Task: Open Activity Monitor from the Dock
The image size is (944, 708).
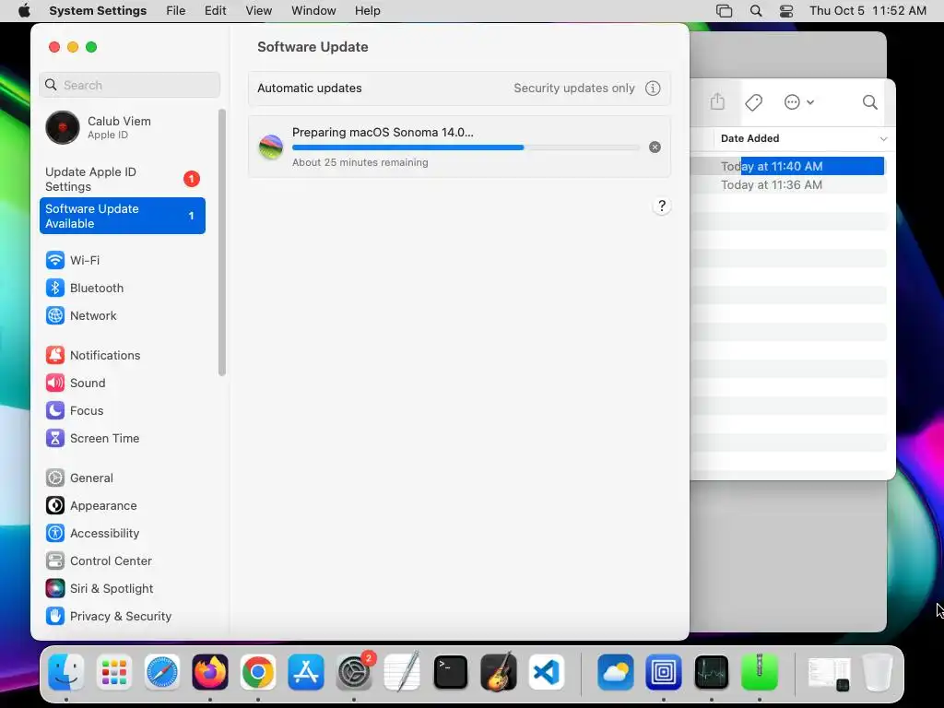Action: [712, 672]
